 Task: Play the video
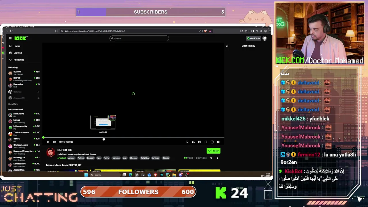pos(48,142)
